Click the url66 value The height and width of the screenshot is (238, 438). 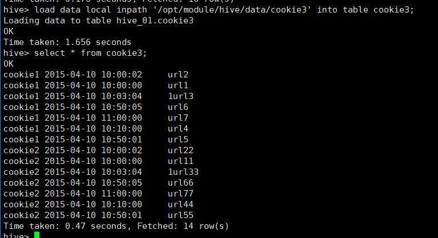tap(180, 183)
